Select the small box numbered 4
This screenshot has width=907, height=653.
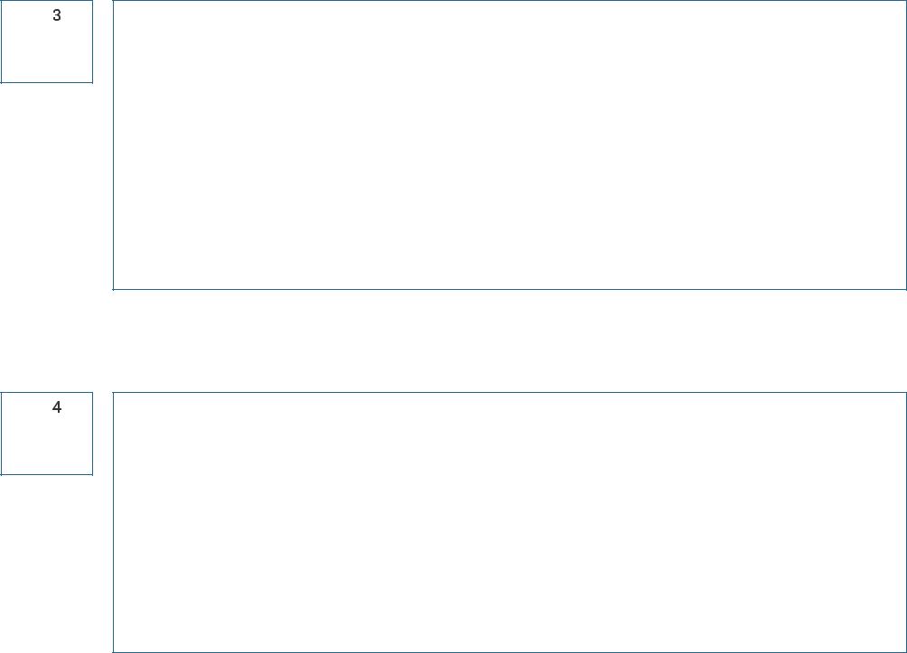(47, 434)
